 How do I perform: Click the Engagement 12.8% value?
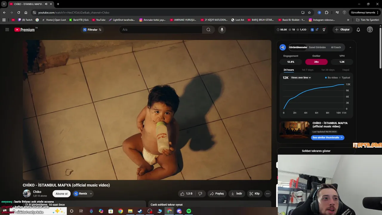[291, 62]
